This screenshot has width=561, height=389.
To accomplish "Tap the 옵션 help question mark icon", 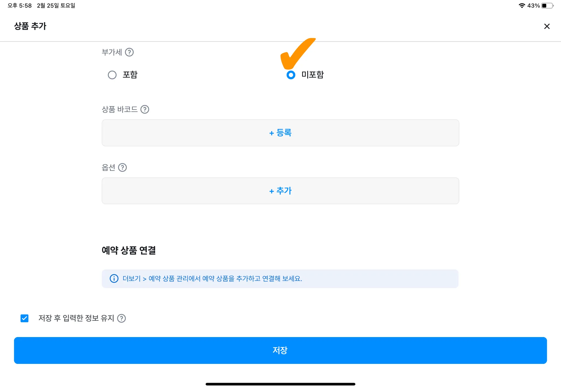I will pyautogui.click(x=122, y=167).
